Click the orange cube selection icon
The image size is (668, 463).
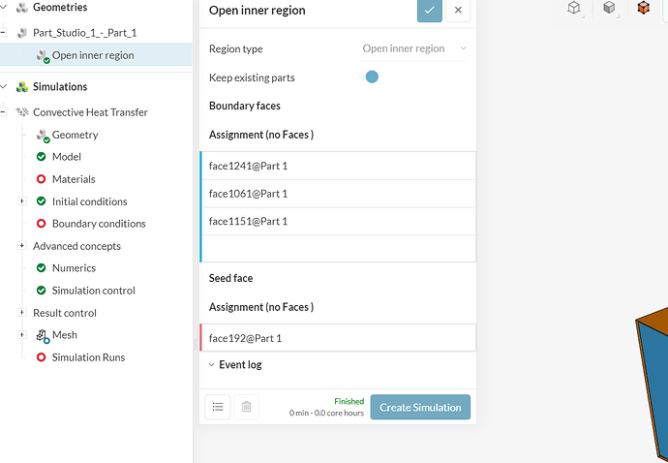point(644,8)
